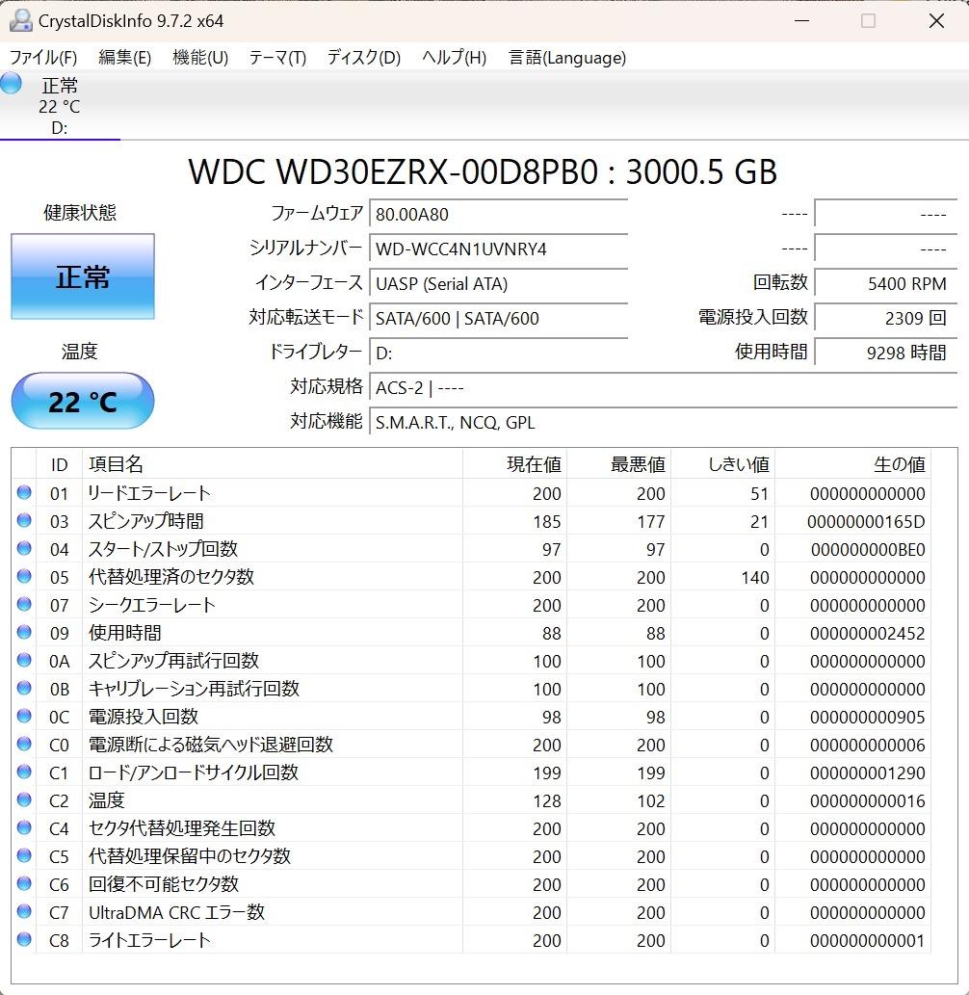The width and height of the screenshot is (969, 995).
Task: Open the ディスク menu
Action: (x=358, y=58)
